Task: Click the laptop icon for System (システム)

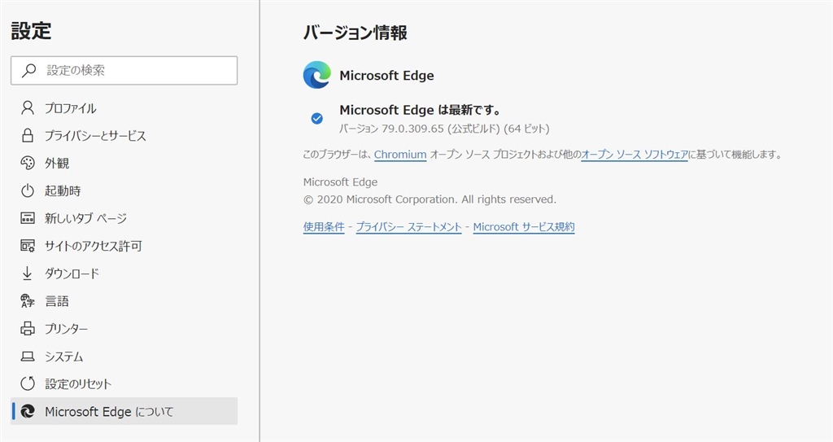Action: [x=28, y=357]
